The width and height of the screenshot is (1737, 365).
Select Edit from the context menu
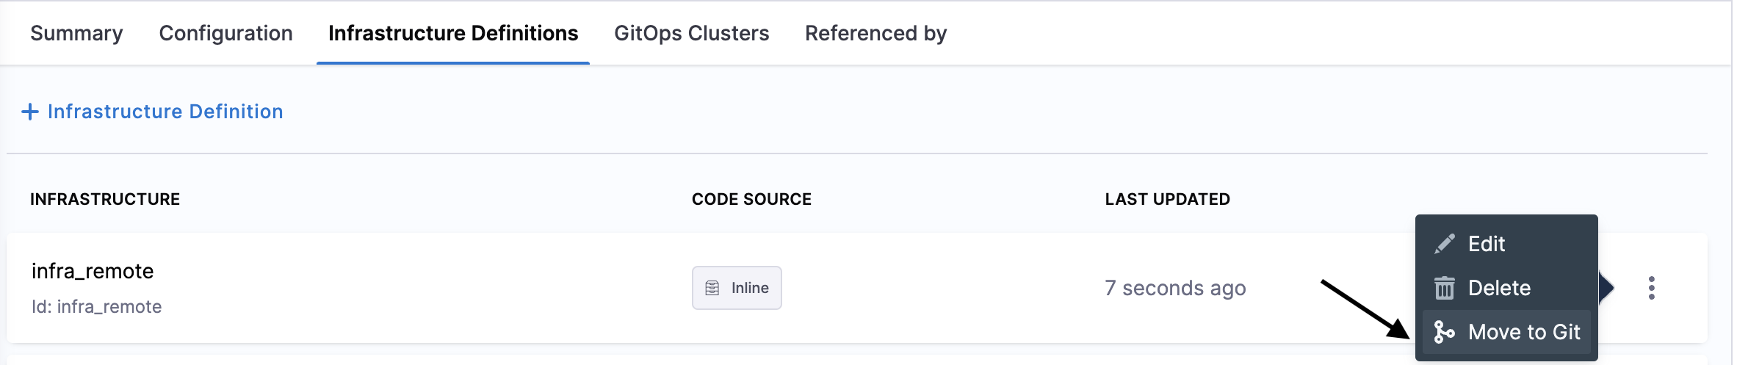click(x=1487, y=244)
